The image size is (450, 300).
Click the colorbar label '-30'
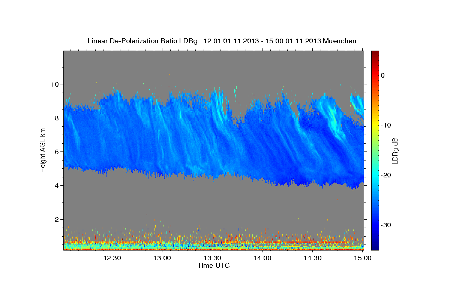coord(387,225)
